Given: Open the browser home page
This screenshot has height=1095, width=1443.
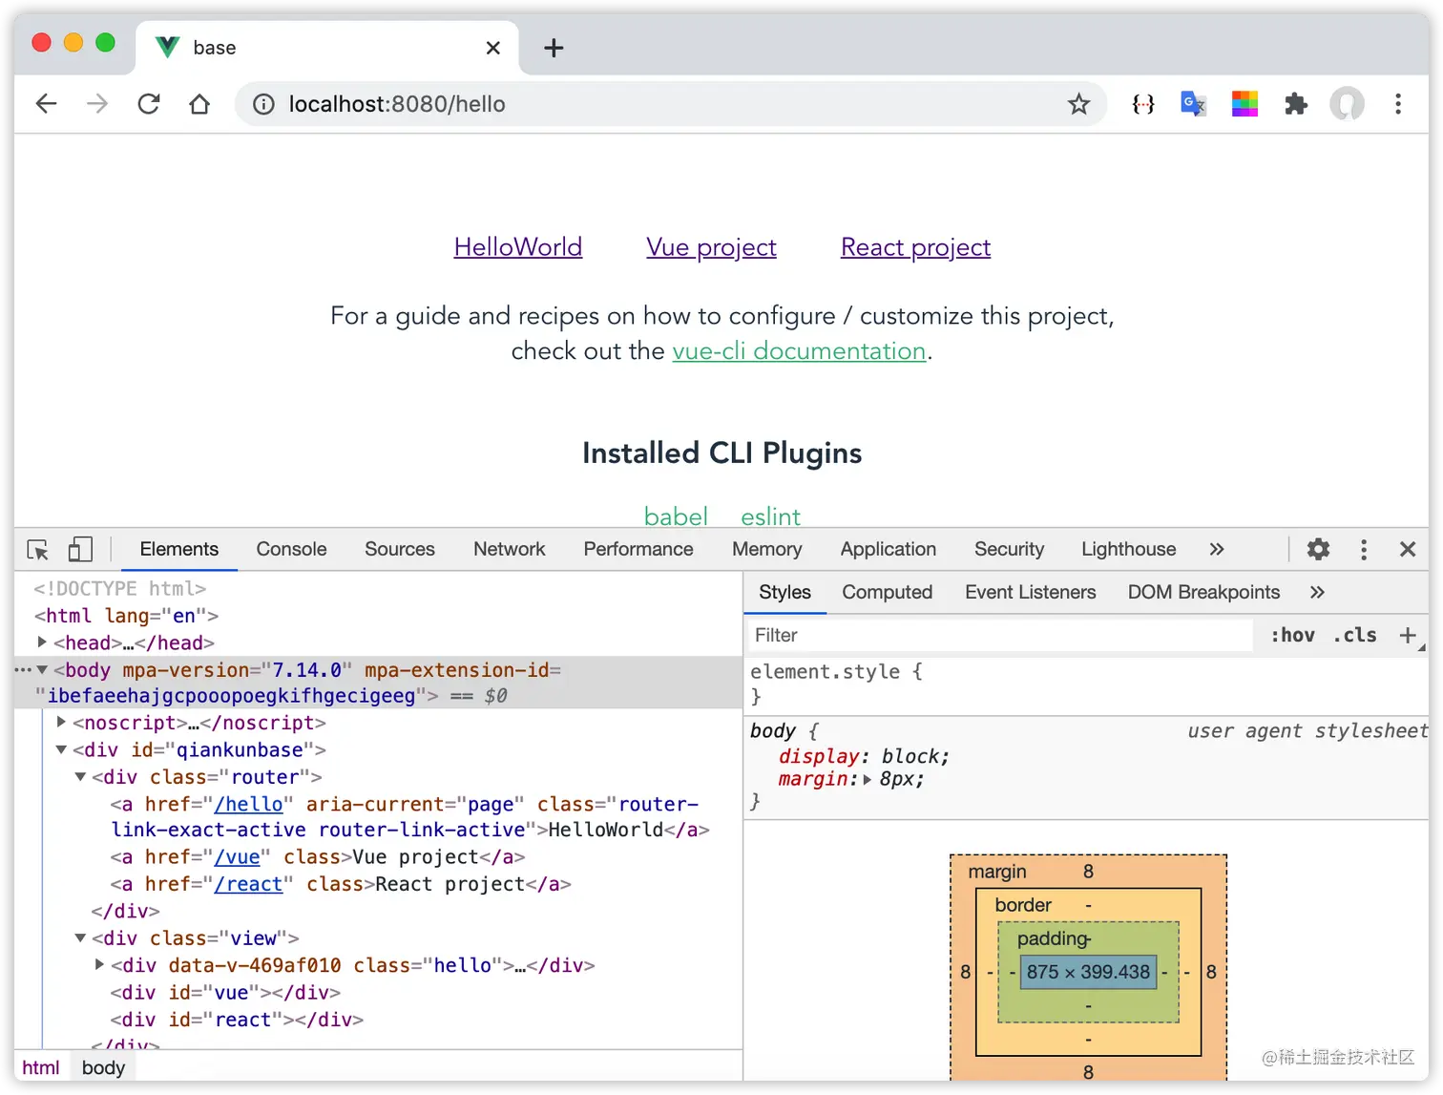Looking at the screenshot, I should point(199,104).
